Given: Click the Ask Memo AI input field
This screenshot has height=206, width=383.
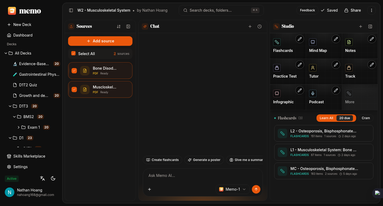Looking at the screenshot, I should tap(202, 176).
